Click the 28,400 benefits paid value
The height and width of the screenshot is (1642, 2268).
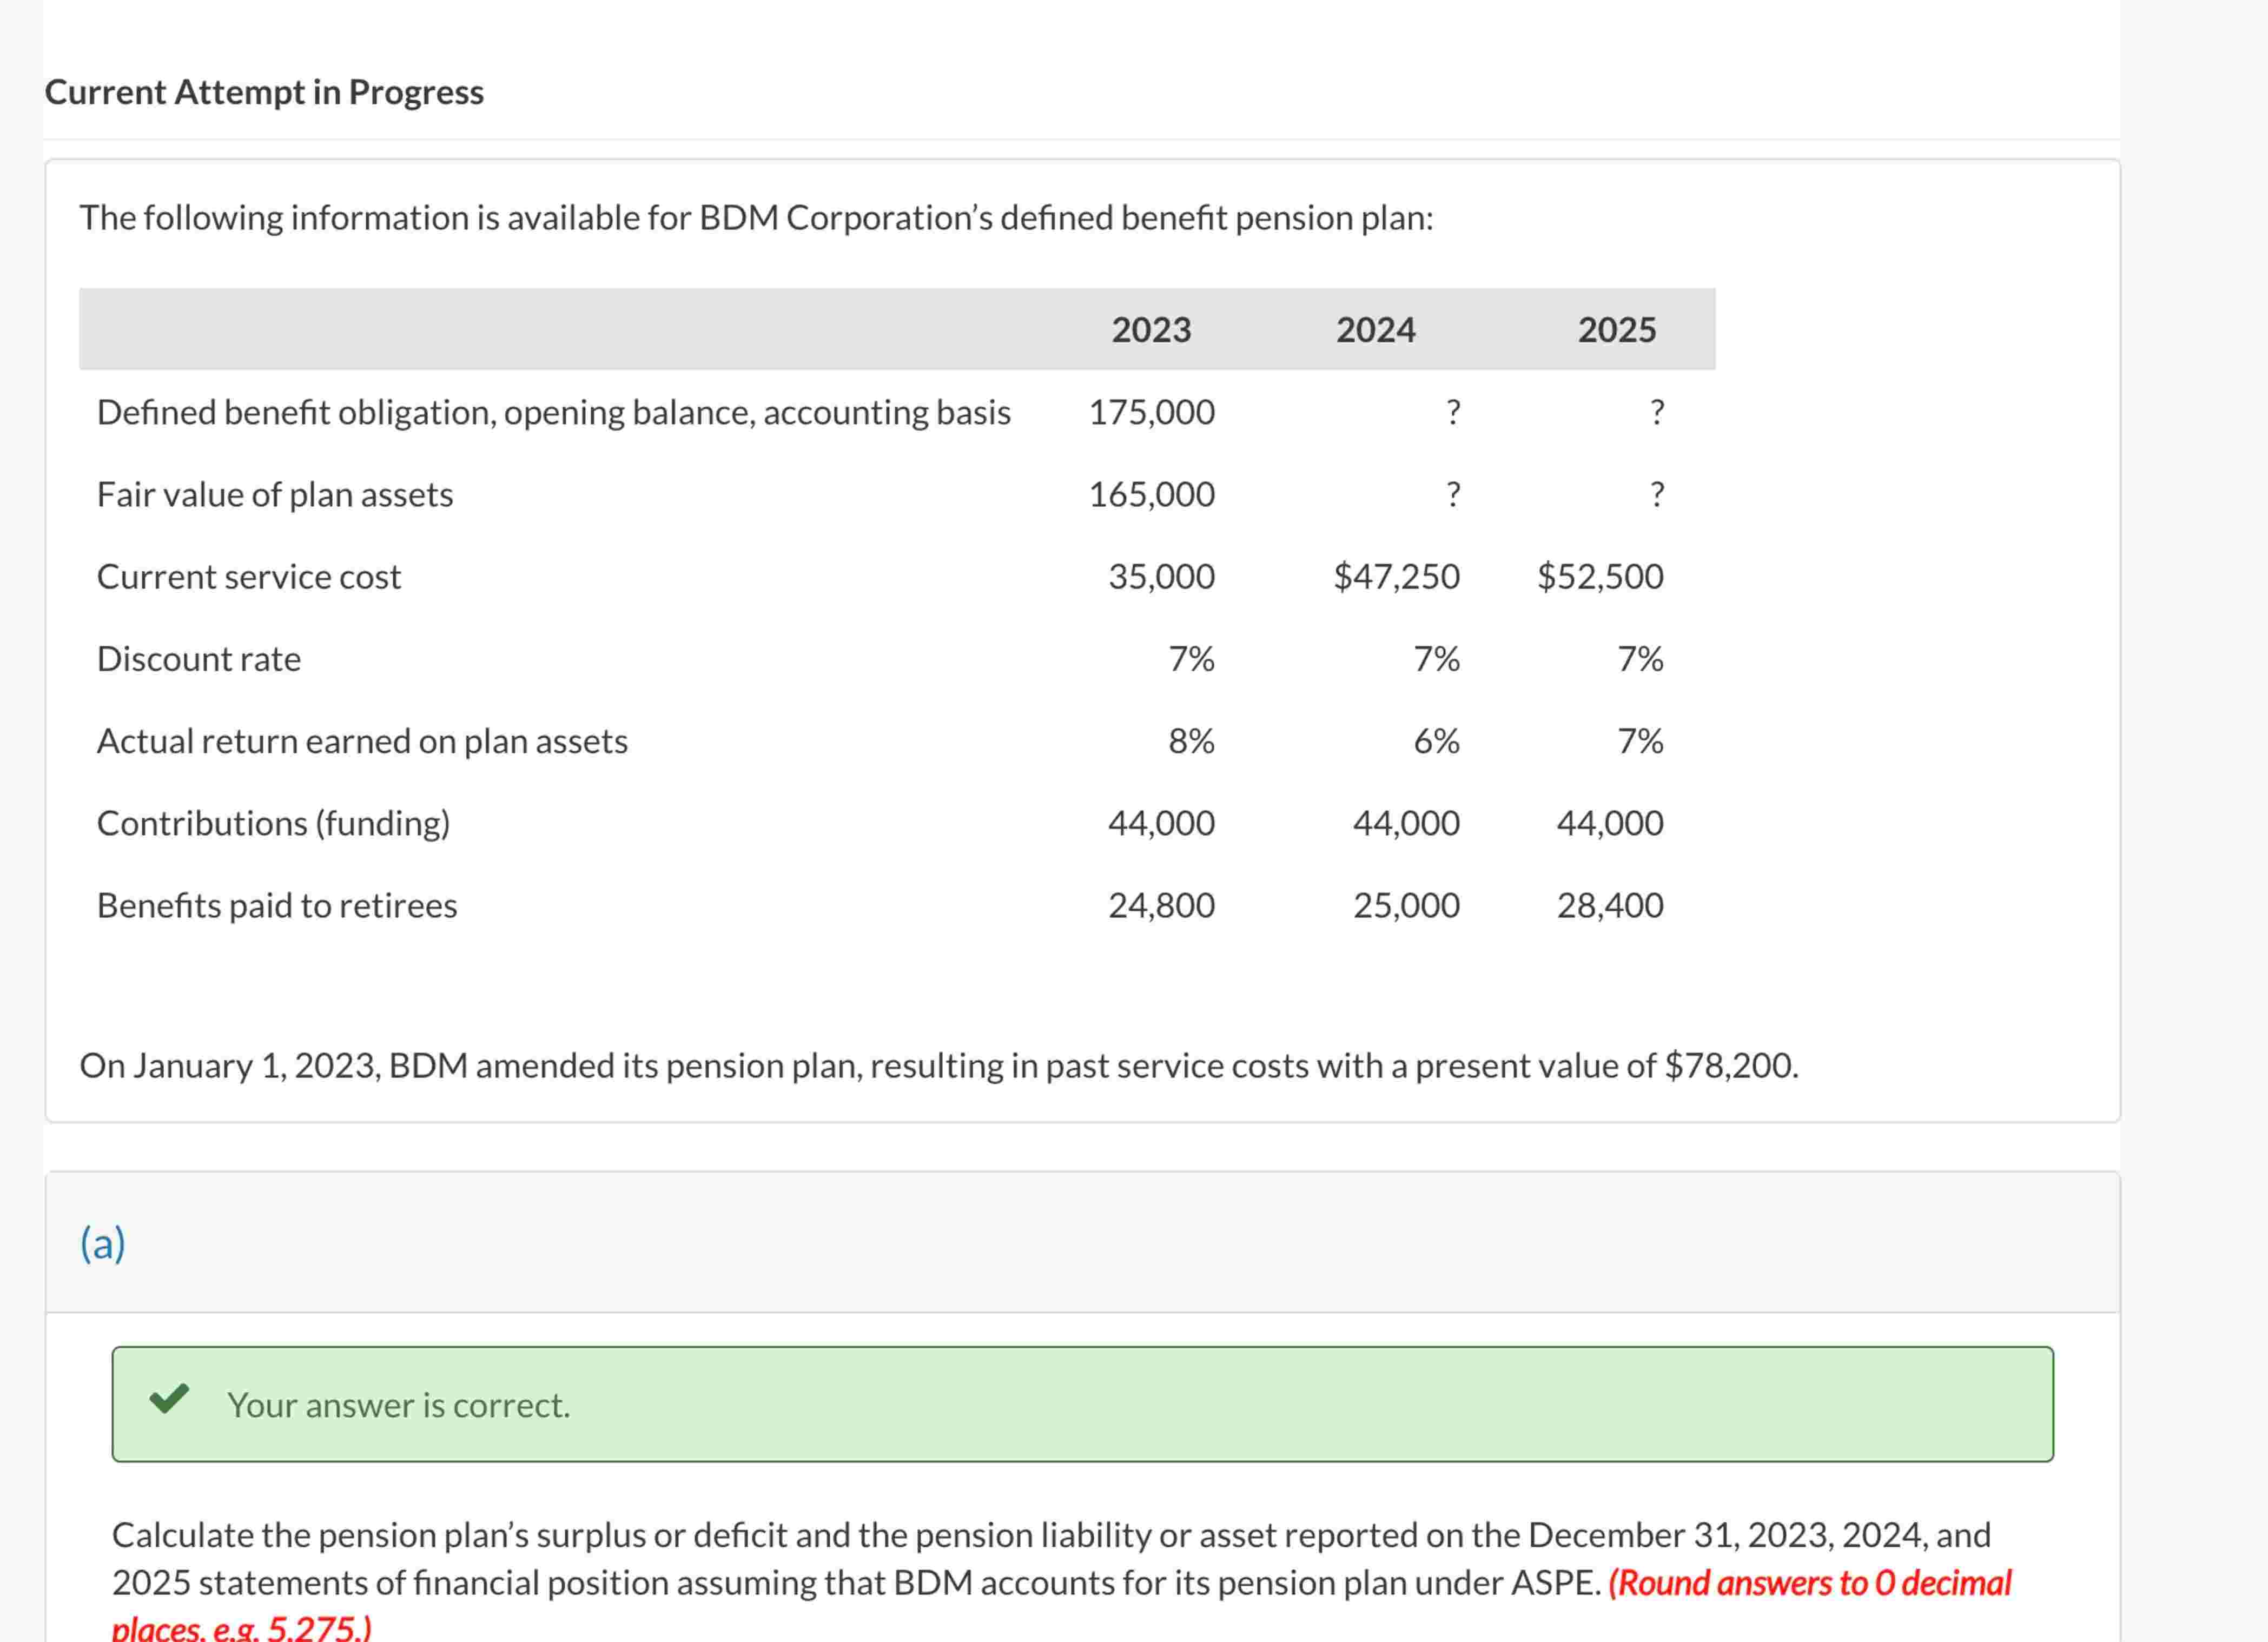pos(1609,905)
